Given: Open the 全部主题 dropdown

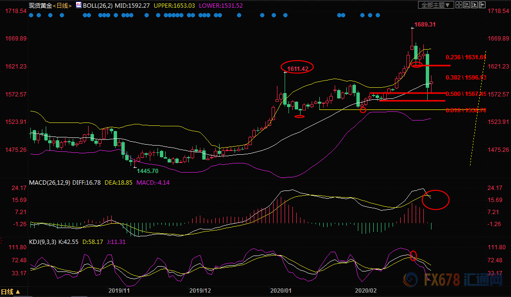Looking at the screenshot, I should point(436,5).
